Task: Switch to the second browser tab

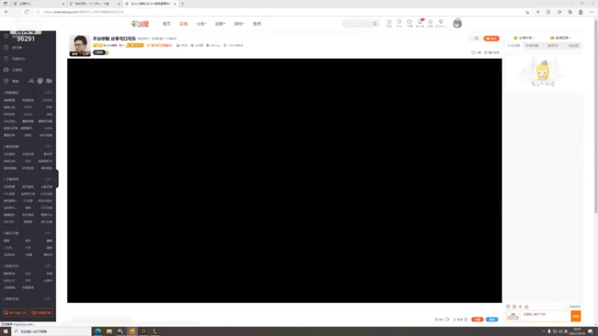Action: 95,4
